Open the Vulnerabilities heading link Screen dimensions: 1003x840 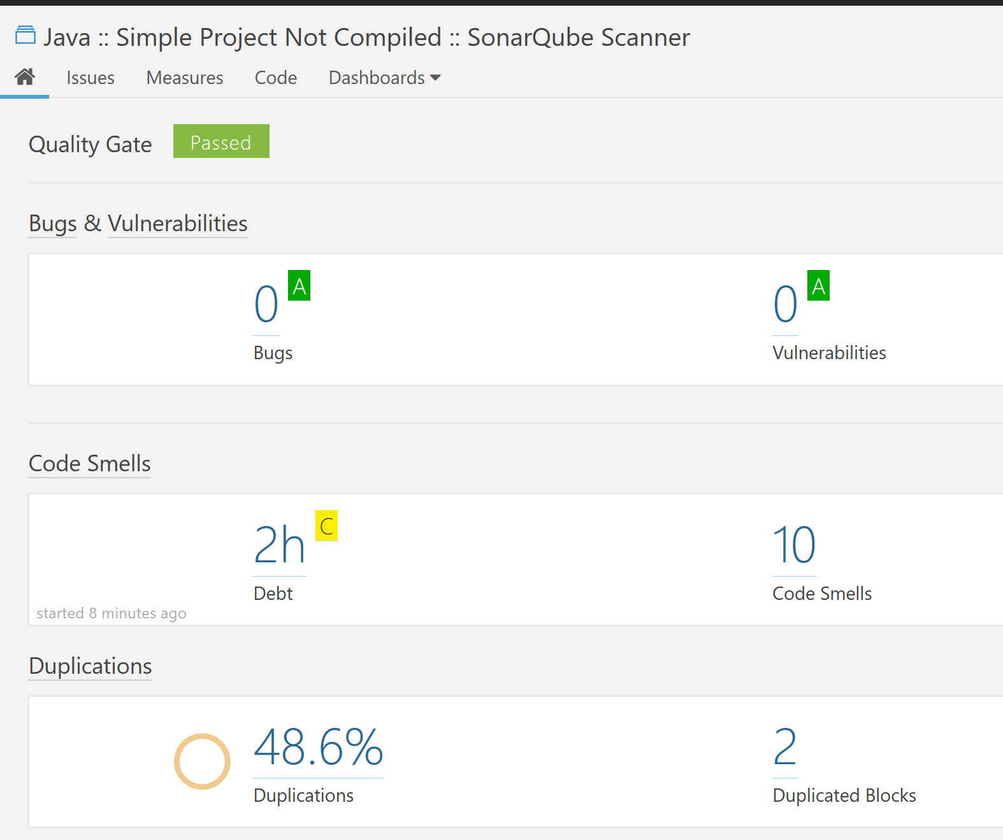[178, 224]
